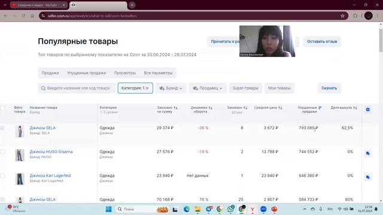The image size is (383, 215).
Task: Go back in browser
Action: [x=5, y=16]
